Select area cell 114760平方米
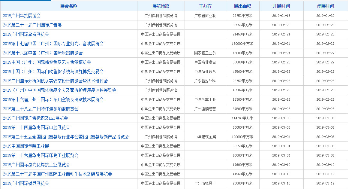This screenshot has height=189, width=349. pyautogui.click(x=242, y=118)
